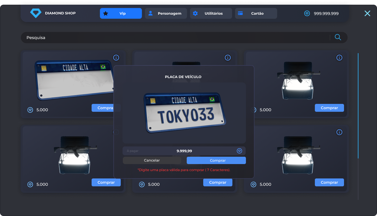Click the Diamond Shop logo icon

[36, 13]
